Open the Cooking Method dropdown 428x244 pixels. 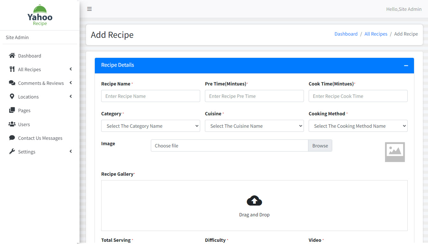(358, 126)
